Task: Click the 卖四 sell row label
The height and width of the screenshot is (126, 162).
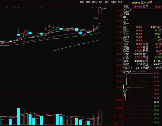Action: coord(126,14)
